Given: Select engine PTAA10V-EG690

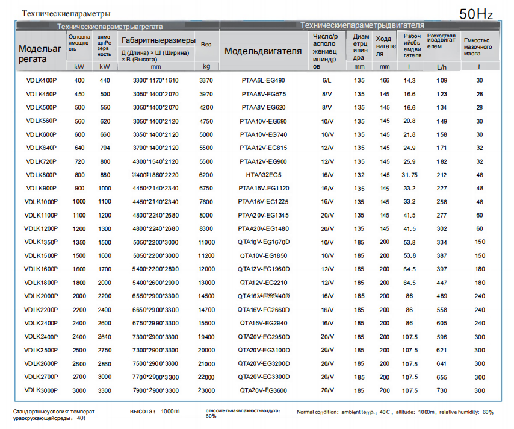Looking at the screenshot, I should click(x=263, y=121).
